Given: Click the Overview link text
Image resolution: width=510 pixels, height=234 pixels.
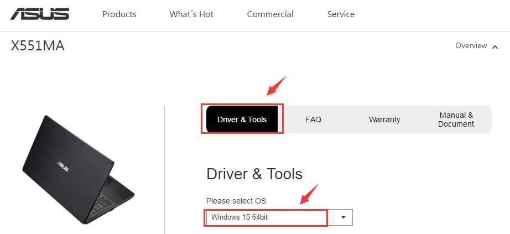Looking at the screenshot, I should coord(471,45).
